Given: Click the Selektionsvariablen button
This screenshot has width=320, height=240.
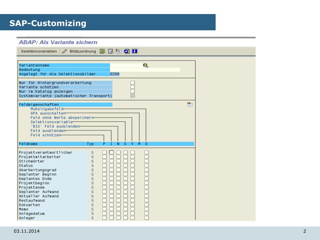Looking at the screenshot, I should pos(39,51).
